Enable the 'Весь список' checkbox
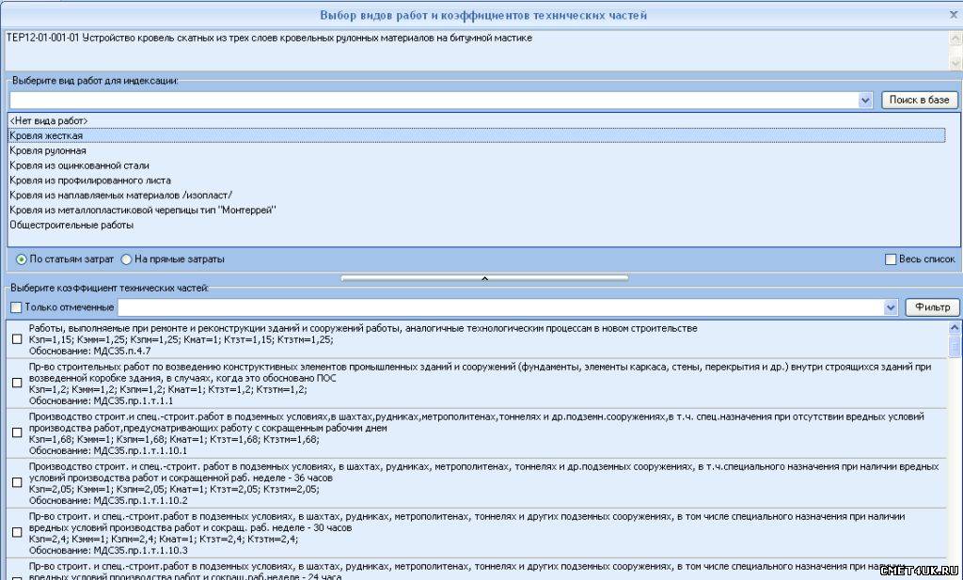Image resolution: width=963 pixels, height=580 pixels. (x=891, y=259)
